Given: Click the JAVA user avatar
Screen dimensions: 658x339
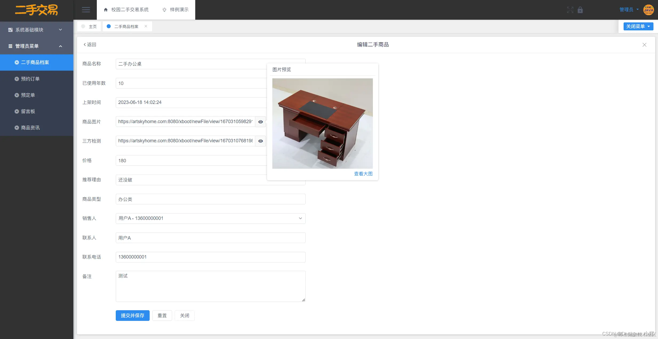Looking at the screenshot, I should point(648,10).
